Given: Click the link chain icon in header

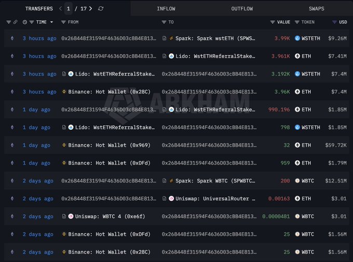Looking at the screenshot, I should pyautogui.click(x=15, y=22).
